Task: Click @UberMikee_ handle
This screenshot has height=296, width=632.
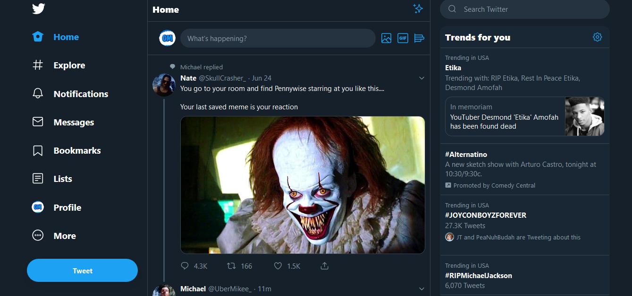Action: tap(230, 288)
